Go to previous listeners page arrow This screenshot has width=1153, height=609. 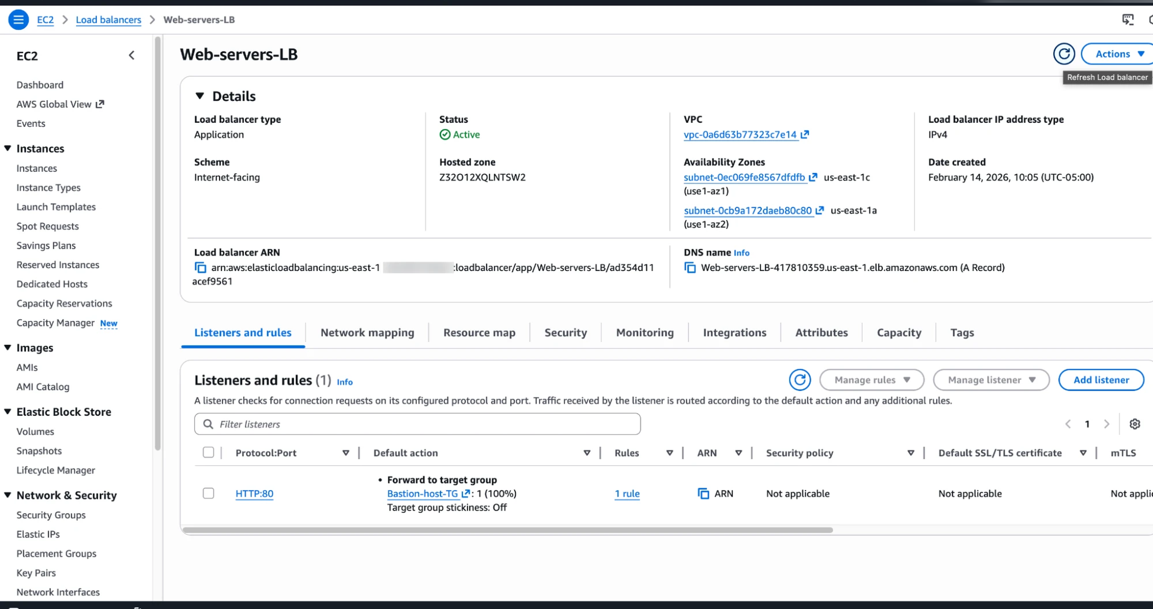pos(1068,424)
